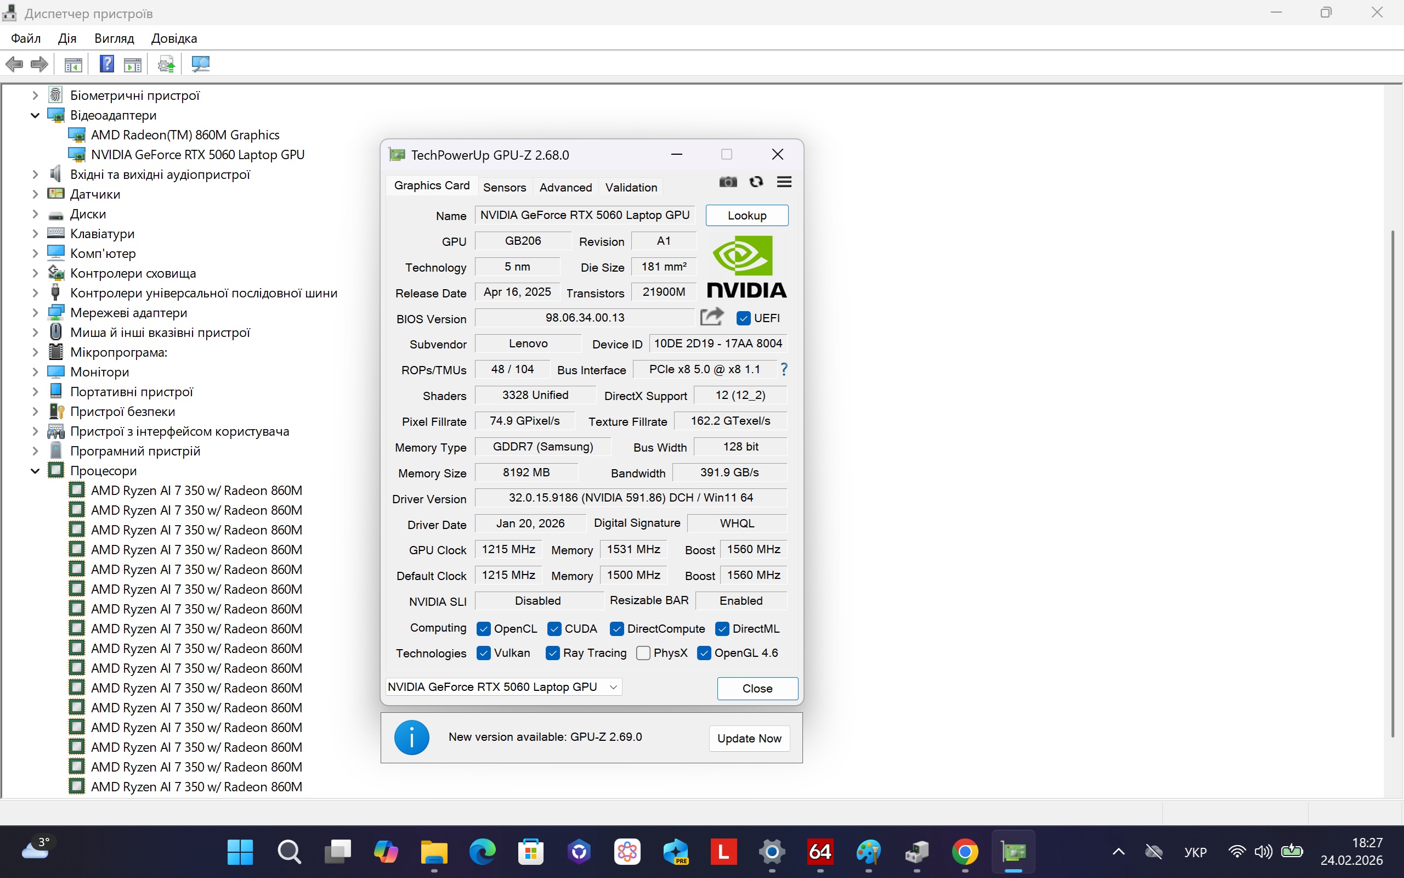Screen dimensions: 1404x878
Task: Toggle the UEFI checkbox
Action: click(743, 318)
